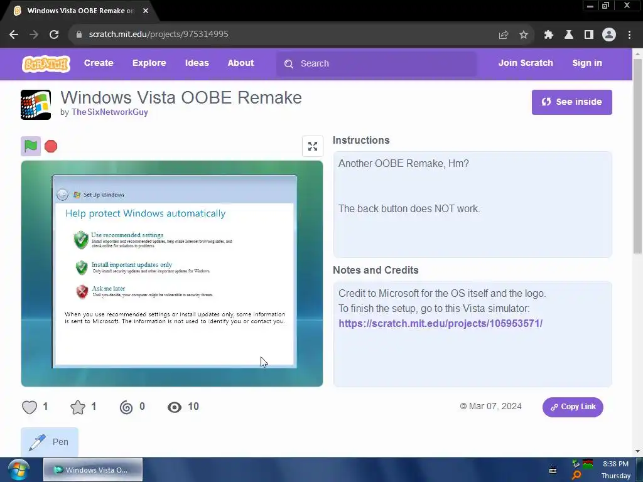Love this project with the heart icon
The image size is (643, 482).
click(30, 407)
